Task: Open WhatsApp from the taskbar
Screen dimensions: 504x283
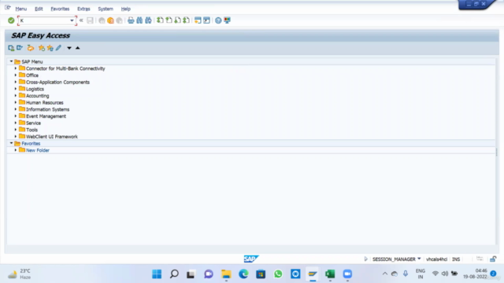Action: click(278, 274)
